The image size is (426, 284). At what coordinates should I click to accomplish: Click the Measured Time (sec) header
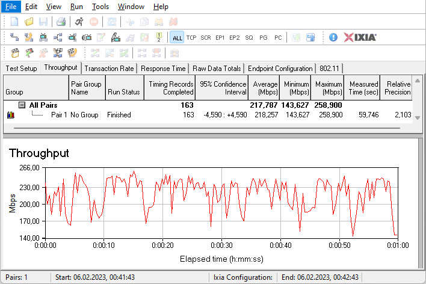point(362,88)
